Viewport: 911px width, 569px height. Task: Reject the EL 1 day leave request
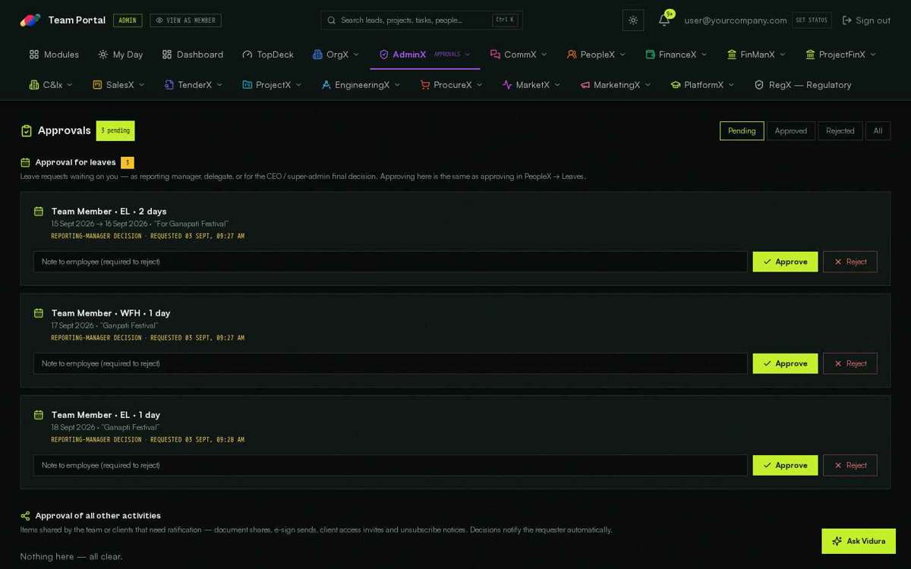850,465
